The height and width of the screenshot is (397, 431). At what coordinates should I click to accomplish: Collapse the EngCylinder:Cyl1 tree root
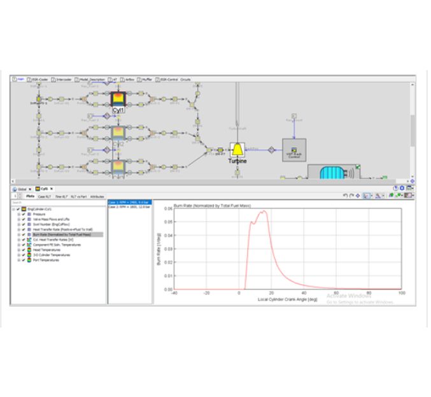[13, 210]
